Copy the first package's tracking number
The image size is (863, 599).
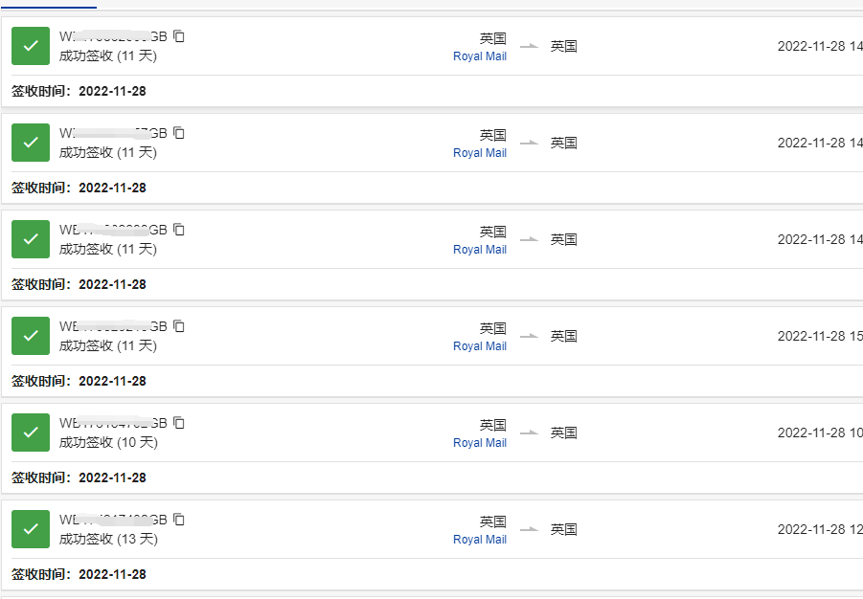(x=179, y=36)
